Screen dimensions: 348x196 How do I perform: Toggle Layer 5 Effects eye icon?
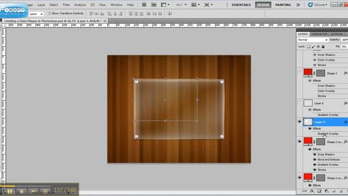click(x=310, y=128)
